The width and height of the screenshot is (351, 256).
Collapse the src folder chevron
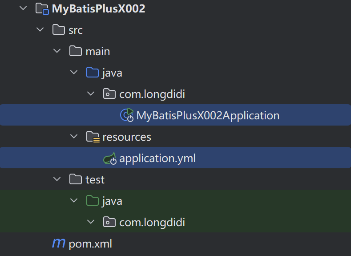[x=40, y=29]
